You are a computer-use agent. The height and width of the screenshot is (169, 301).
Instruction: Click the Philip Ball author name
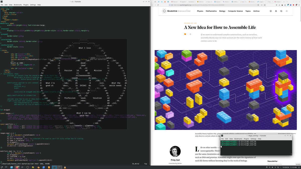(x=175, y=160)
